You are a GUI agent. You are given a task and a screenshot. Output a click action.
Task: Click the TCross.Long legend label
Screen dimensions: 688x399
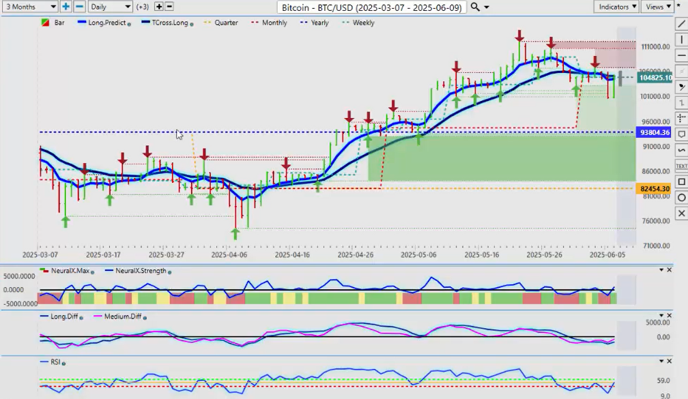[170, 23]
